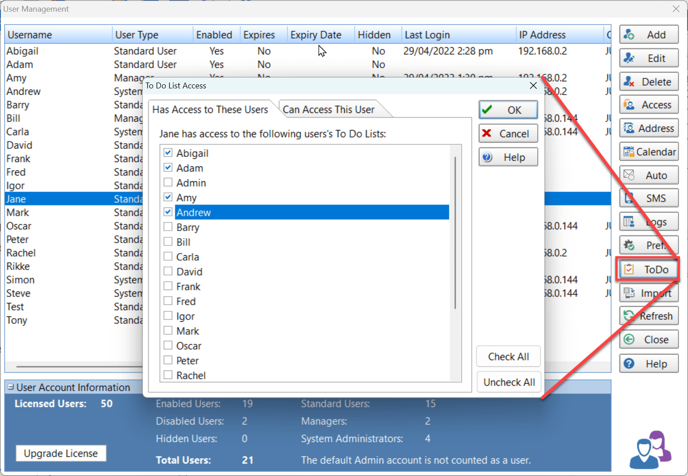688x476 pixels.
Task: Click the red X Cancel button
Action: pos(508,134)
